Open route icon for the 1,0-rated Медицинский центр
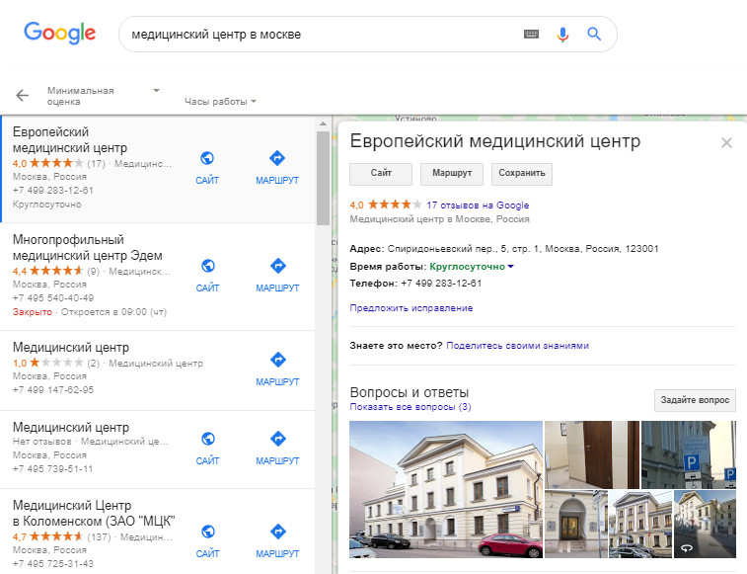This screenshot has width=747, height=574. click(277, 369)
